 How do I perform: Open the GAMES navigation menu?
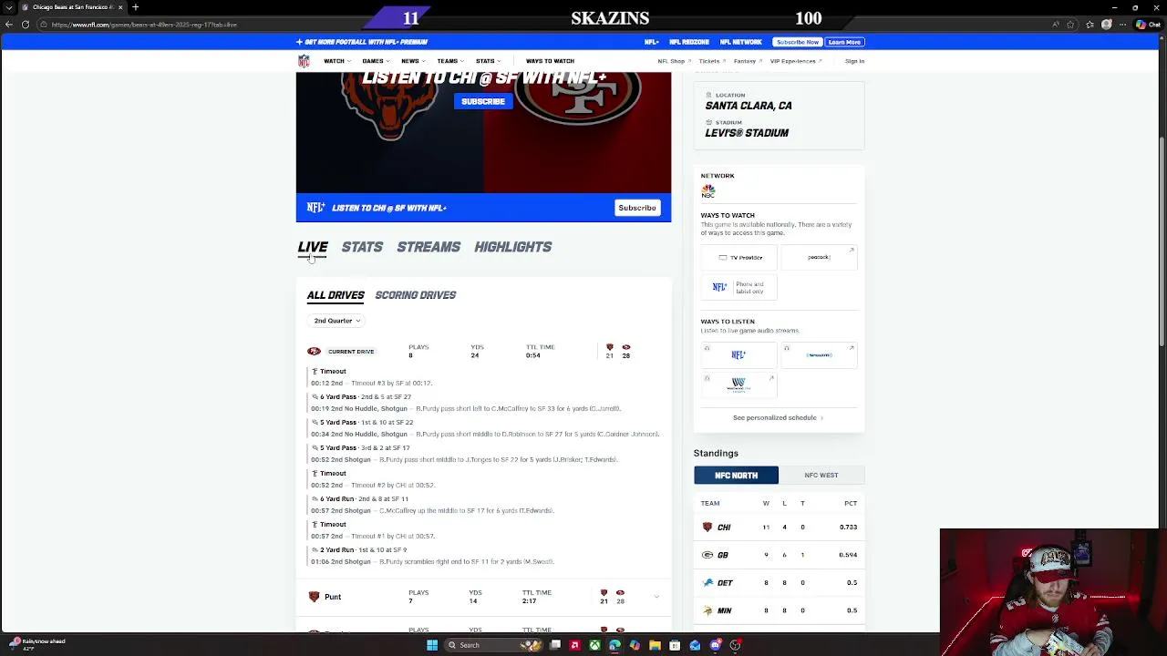point(375,61)
